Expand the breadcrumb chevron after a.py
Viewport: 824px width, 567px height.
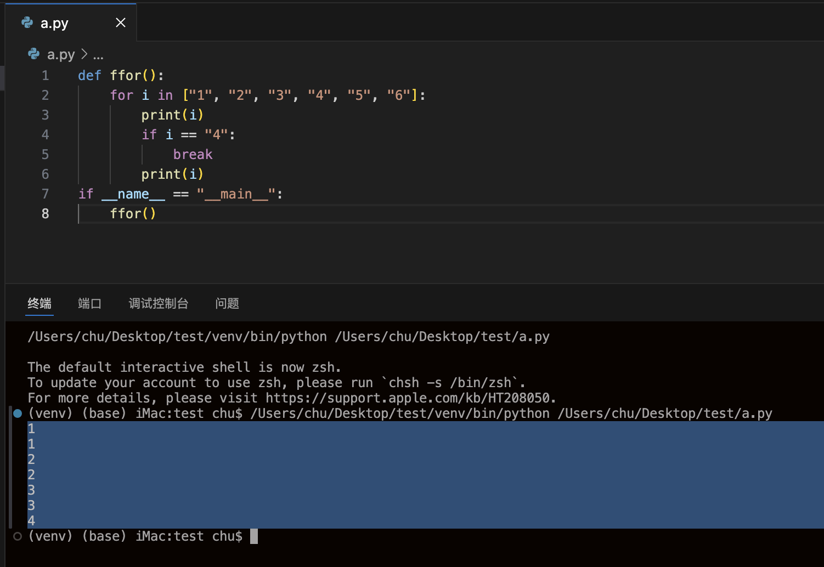84,54
